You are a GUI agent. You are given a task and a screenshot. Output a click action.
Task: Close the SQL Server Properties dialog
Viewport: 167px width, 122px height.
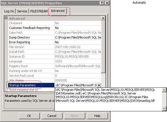tap(107, 3)
